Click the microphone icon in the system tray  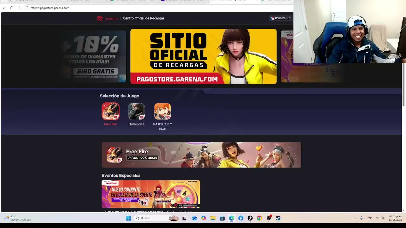point(361,218)
